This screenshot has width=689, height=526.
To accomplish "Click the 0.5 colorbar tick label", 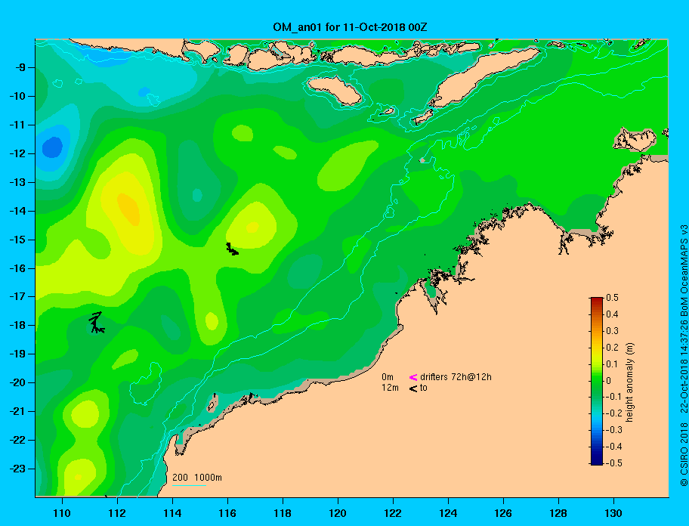I will click(x=612, y=298).
